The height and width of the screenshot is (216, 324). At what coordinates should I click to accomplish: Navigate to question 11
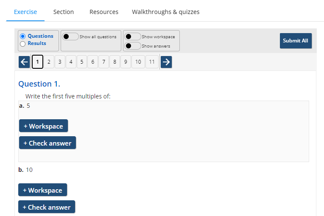[x=152, y=62]
